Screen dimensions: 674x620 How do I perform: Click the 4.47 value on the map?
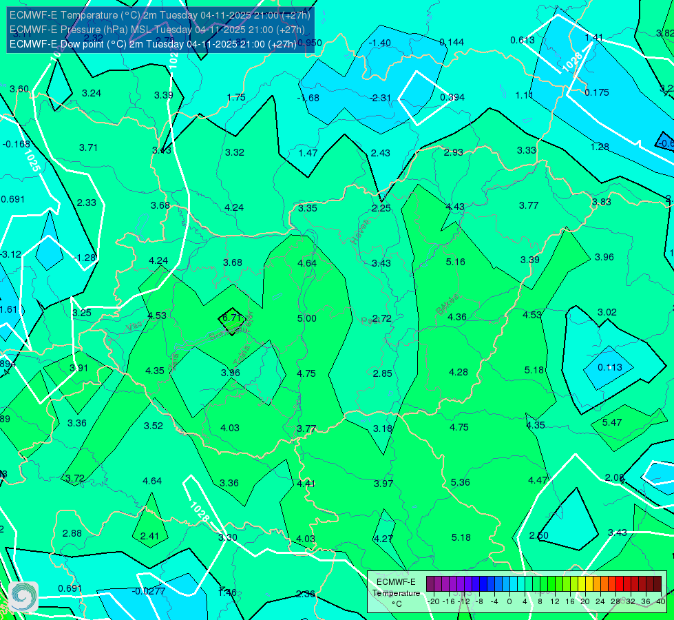click(x=538, y=481)
